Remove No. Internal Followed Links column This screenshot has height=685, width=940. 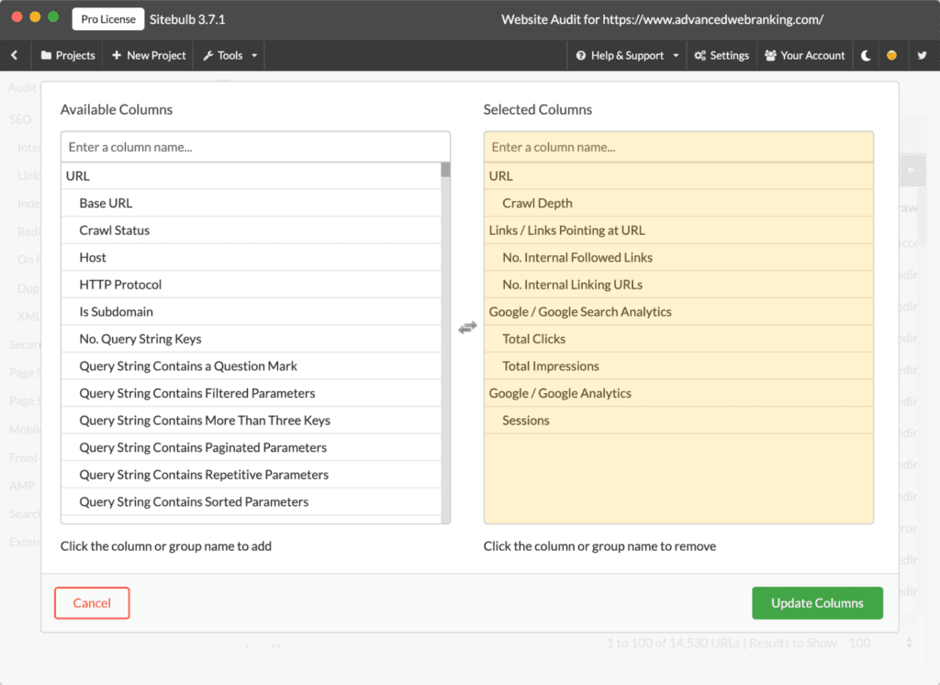[x=678, y=257]
